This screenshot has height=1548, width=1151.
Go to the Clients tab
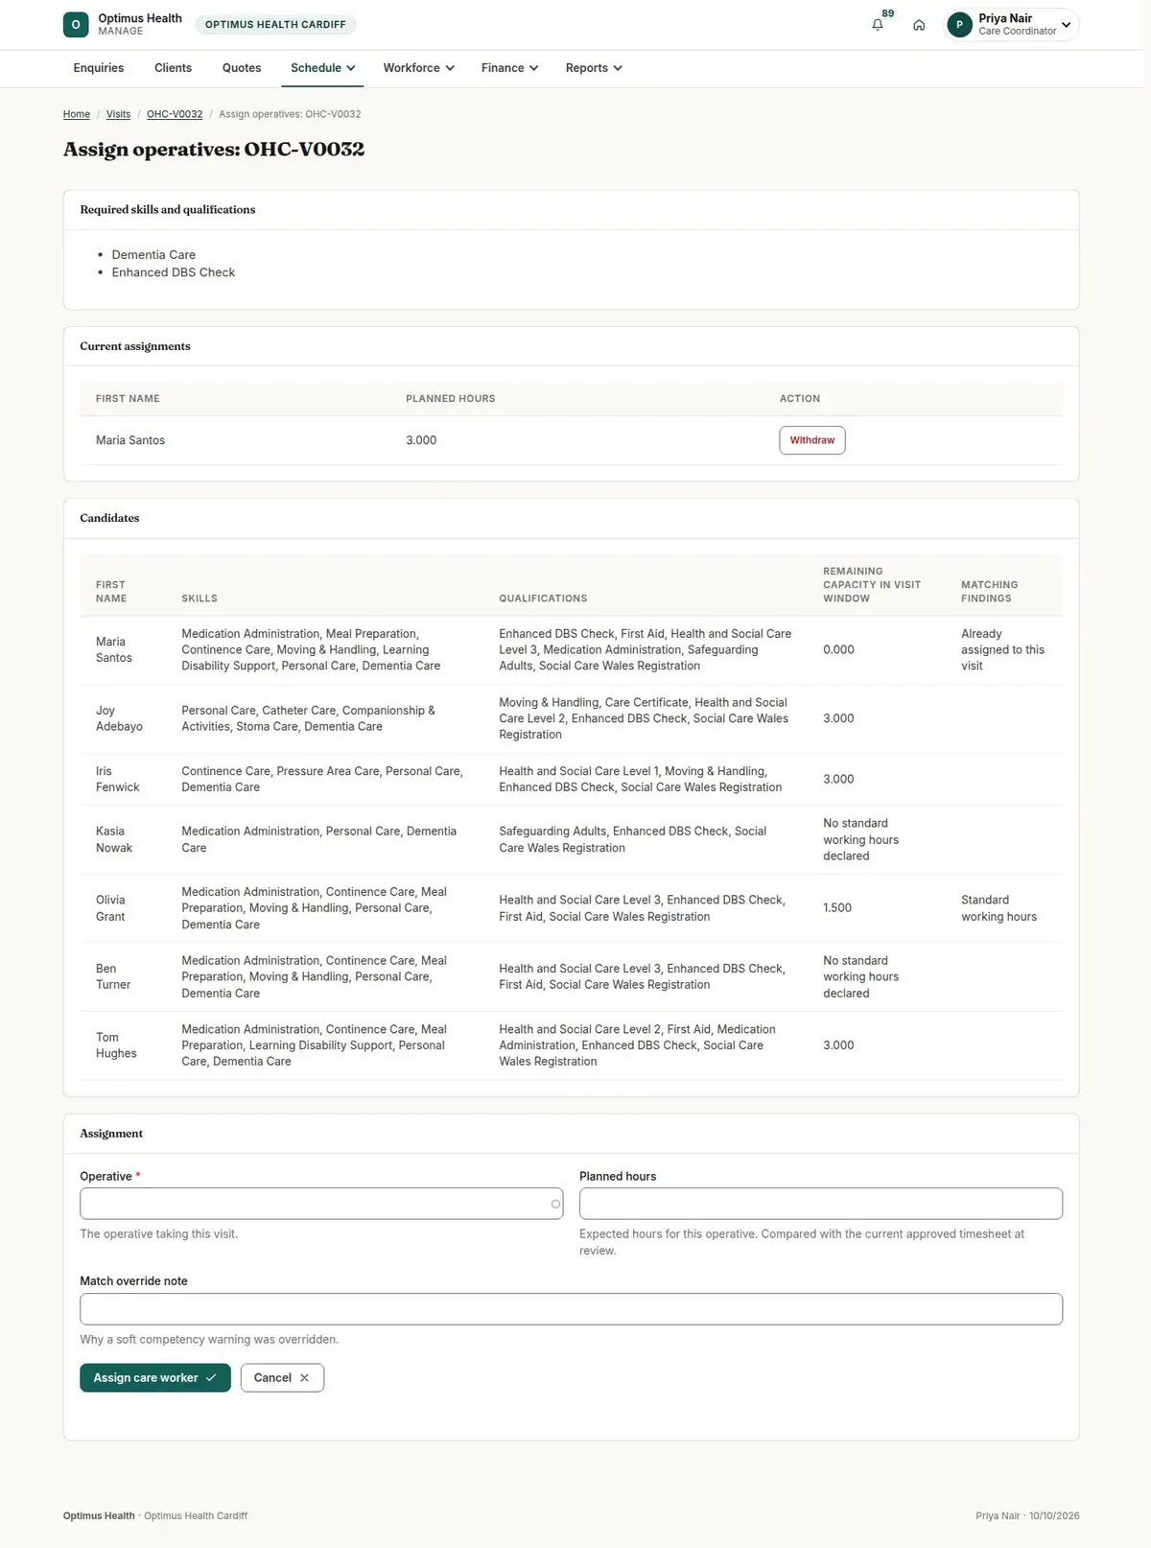(x=173, y=68)
